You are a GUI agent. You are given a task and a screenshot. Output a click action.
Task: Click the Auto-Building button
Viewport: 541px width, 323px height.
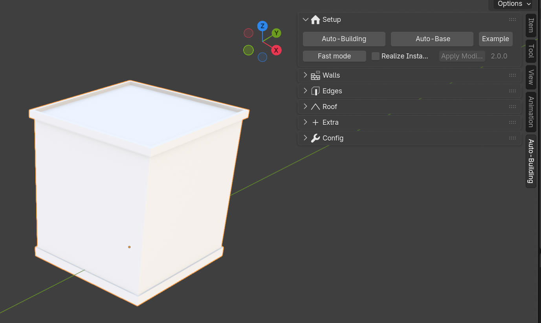click(344, 39)
